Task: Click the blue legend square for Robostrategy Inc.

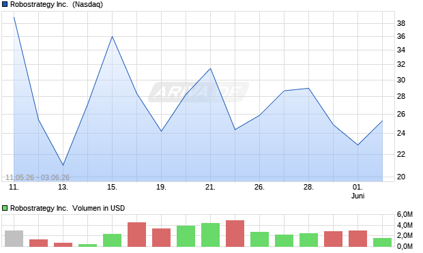Action: tap(5, 4)
